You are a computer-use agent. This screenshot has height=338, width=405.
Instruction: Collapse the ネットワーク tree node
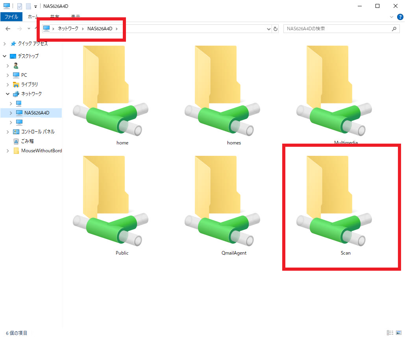click(8, 94)
